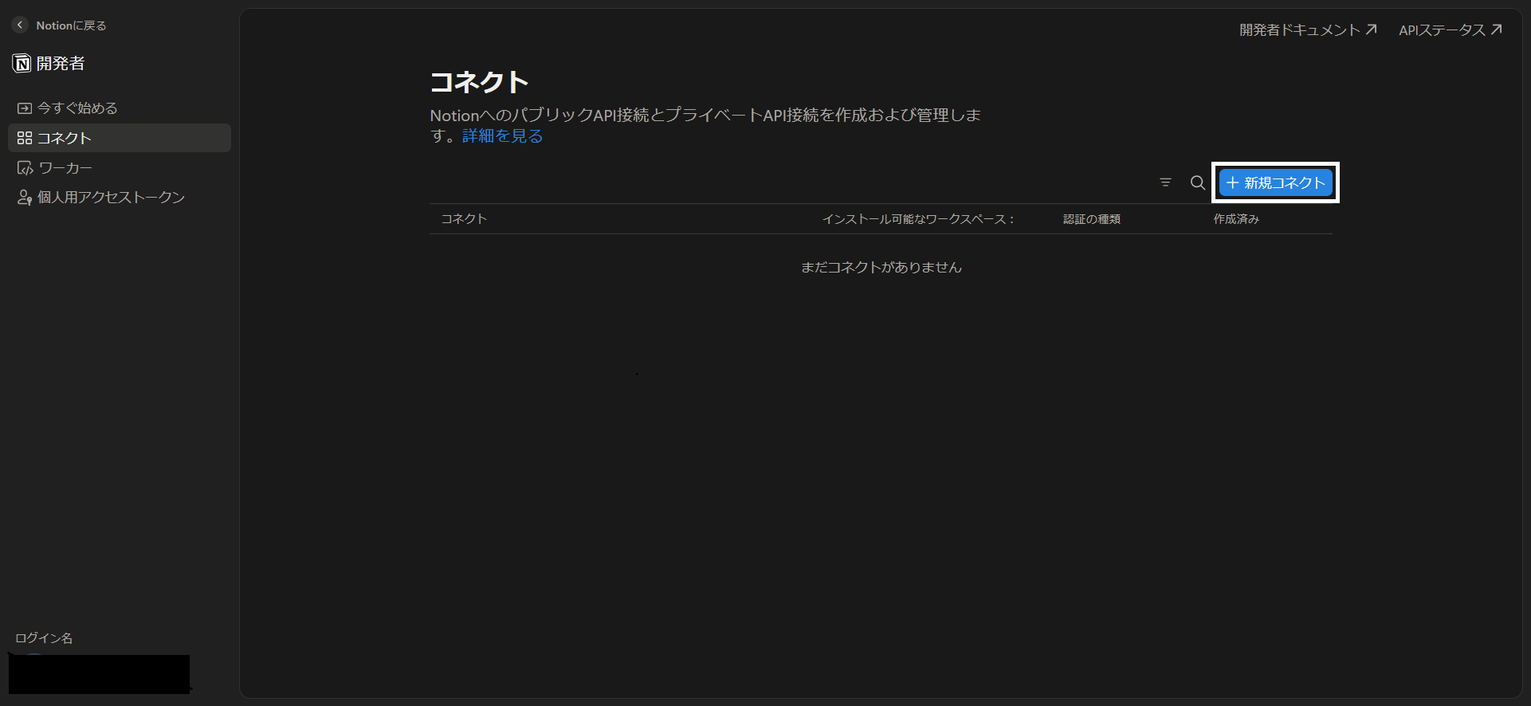Click the 作成済み column header

[x=1236, y=219]
